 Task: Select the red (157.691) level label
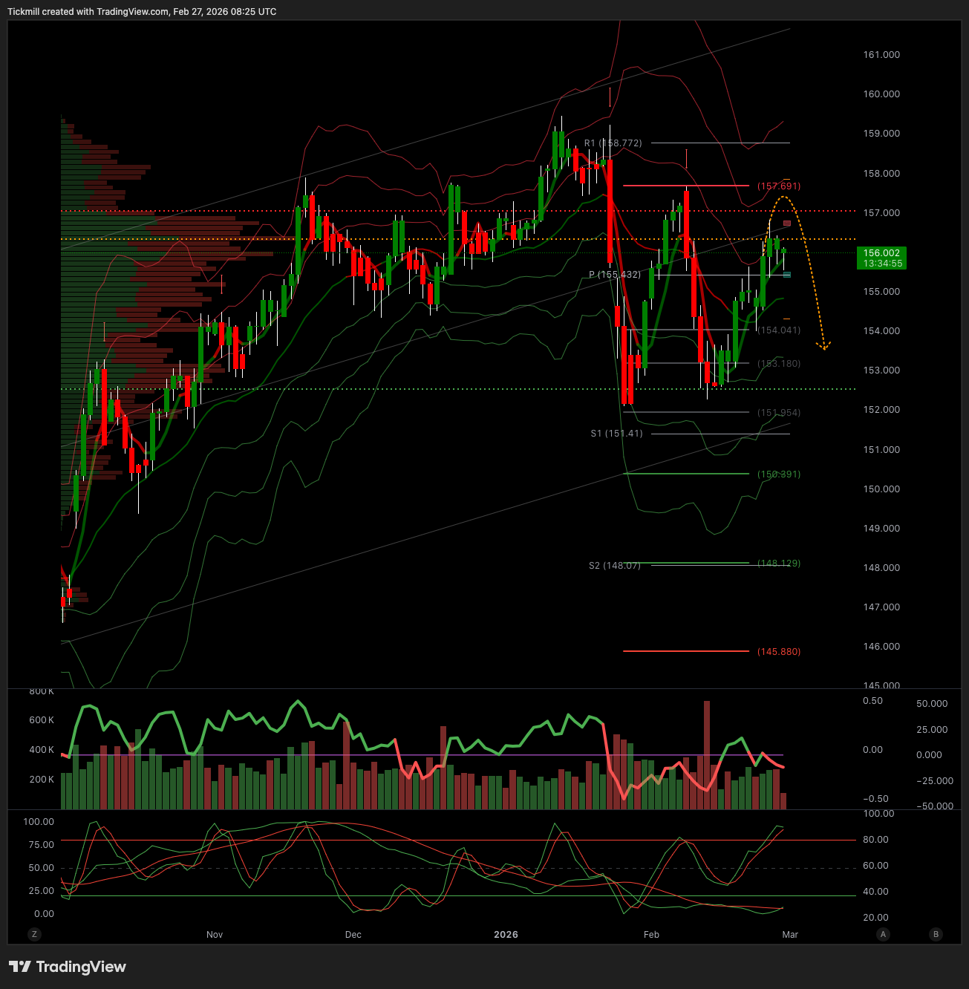[779, 186]
